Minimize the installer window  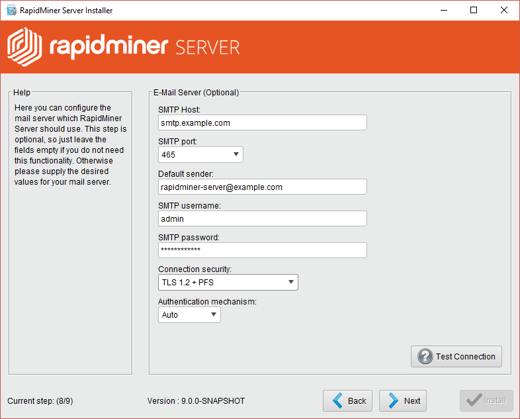pyautogui.click(x=443, y=11)
